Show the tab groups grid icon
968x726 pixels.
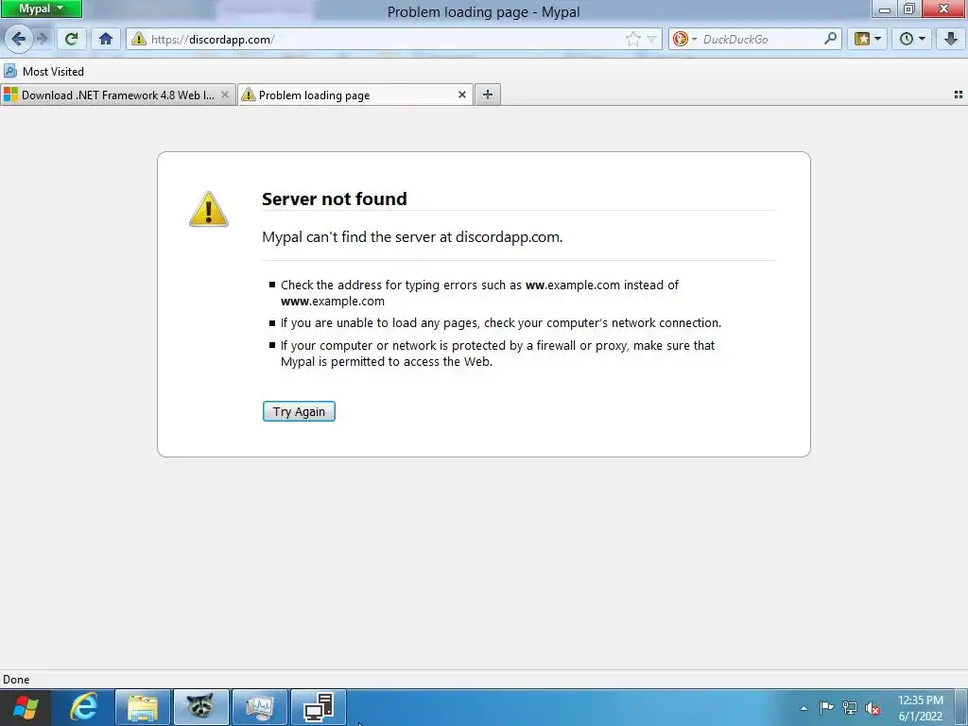pos(959,95)
